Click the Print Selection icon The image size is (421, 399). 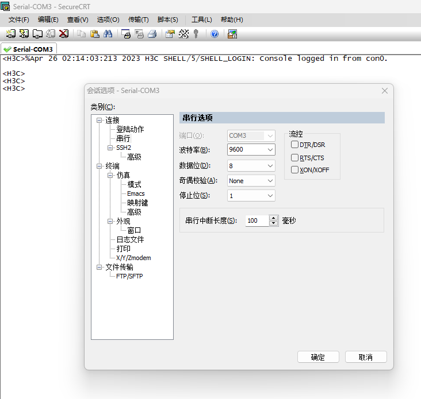click(x=139, y=34)
